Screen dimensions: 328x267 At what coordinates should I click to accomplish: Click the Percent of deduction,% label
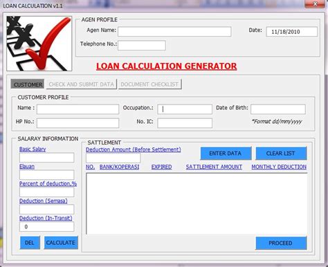click(x=48, y=183)
